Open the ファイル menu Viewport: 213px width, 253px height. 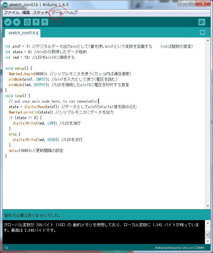click(x=12, y=12)
